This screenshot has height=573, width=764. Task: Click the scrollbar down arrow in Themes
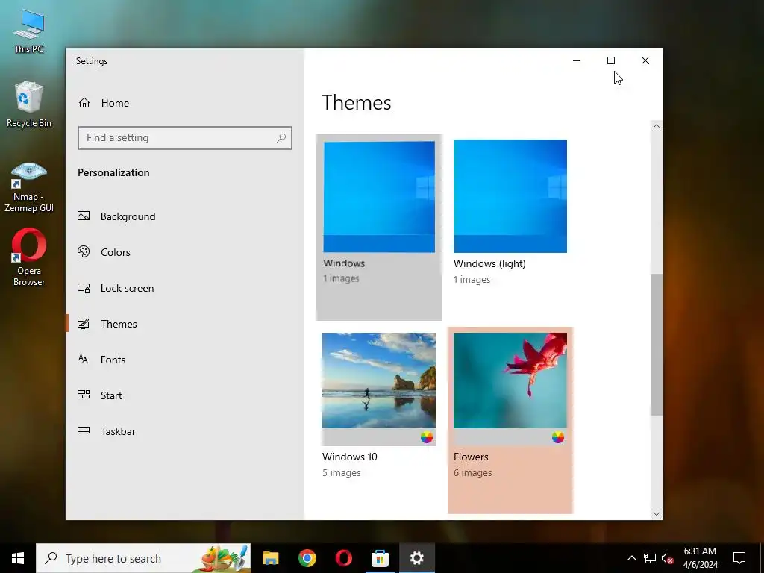(657, 513)
